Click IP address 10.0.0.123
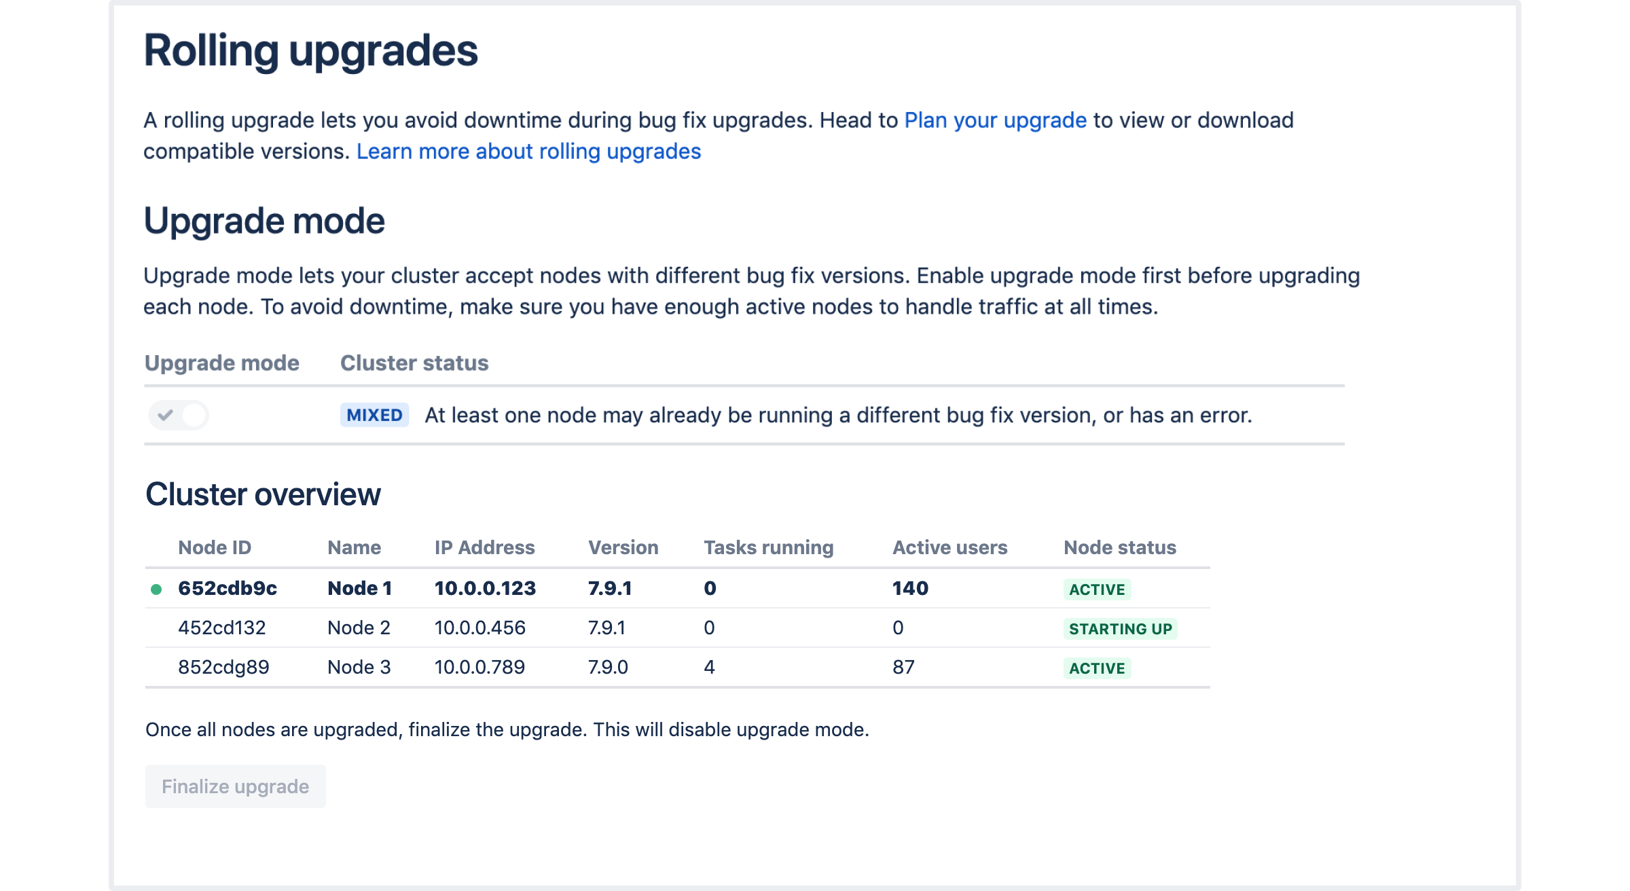This screenshot has height=891, width=1630. [x=485, y=589]
